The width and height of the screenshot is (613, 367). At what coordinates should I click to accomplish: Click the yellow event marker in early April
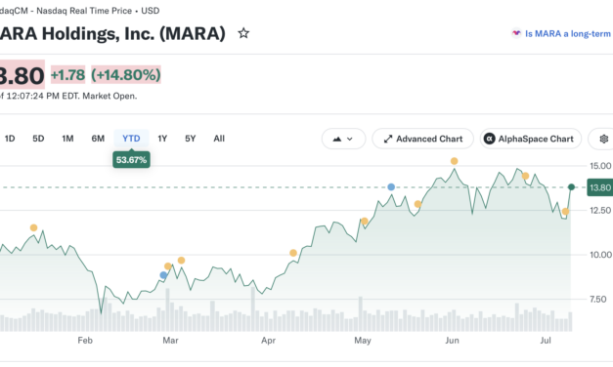click(293, 253)
